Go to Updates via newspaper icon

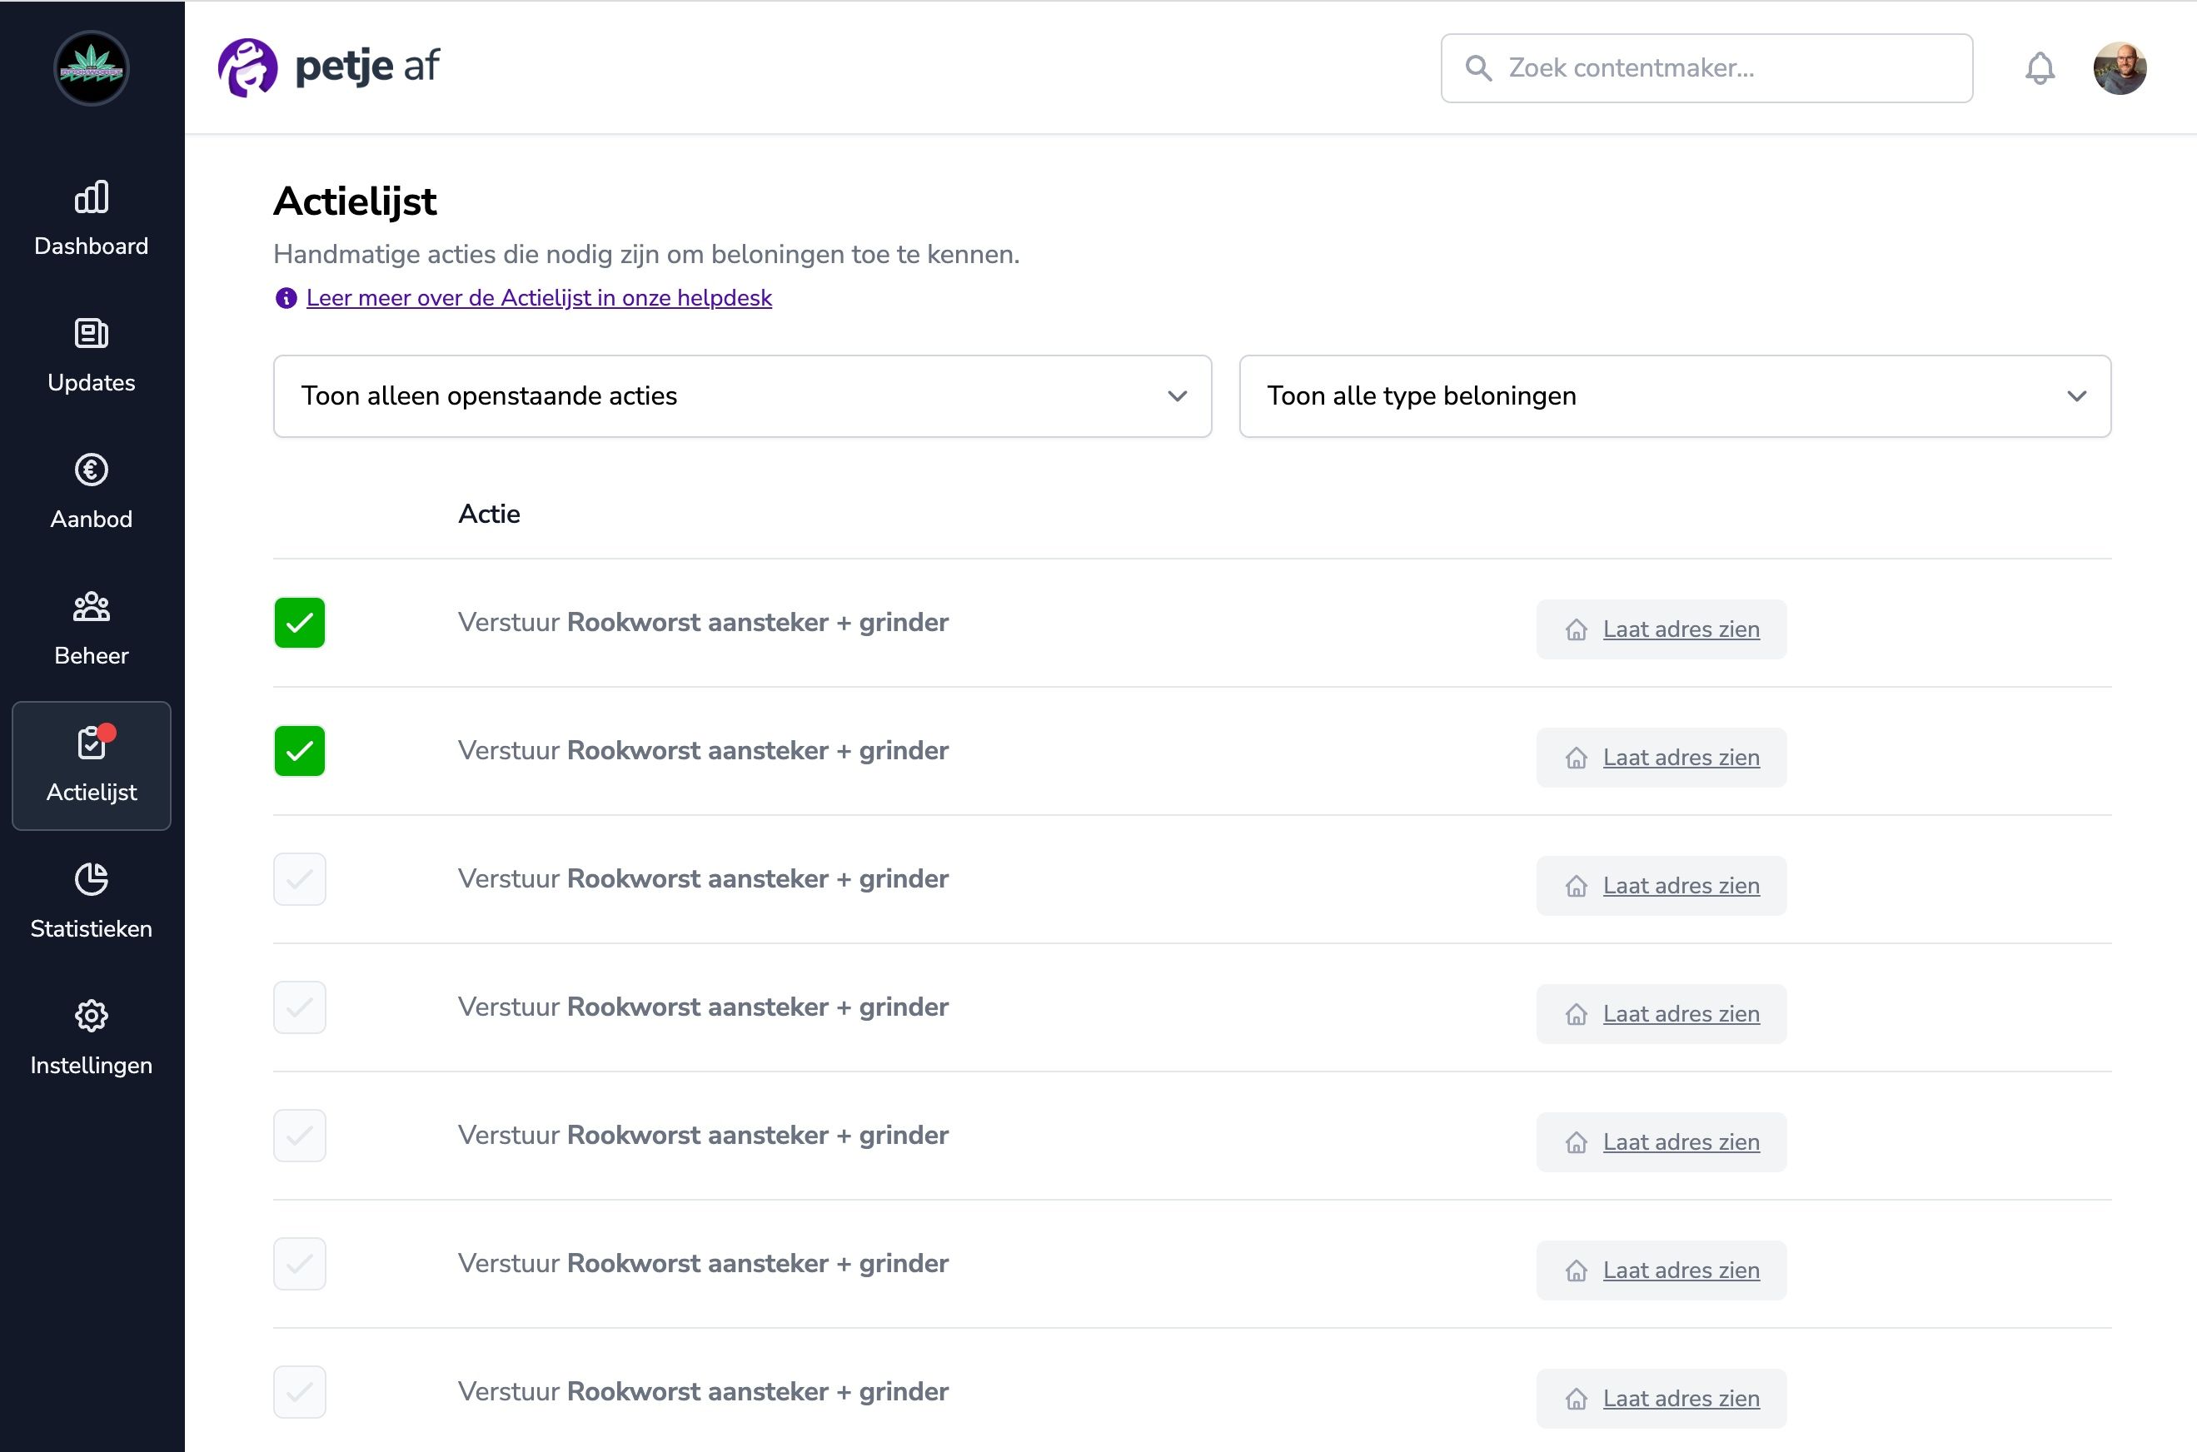[91, 333]
